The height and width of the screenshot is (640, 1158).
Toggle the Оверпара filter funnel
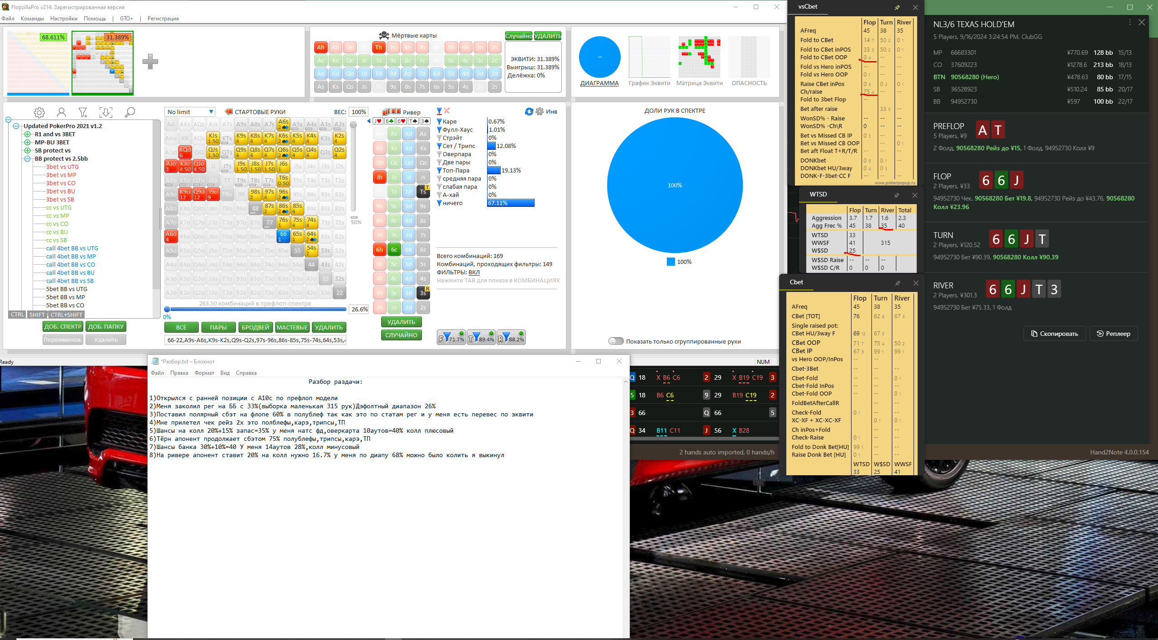pos(439,154)
